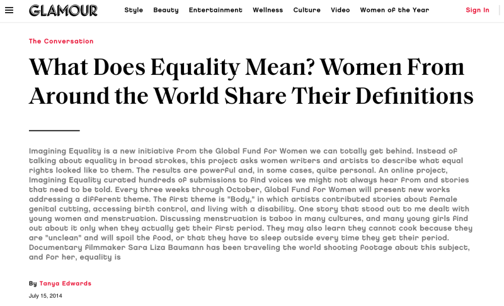Click the name Sara Liza Baumann in the text
Viewport: 504px width, 306px height.
pyautogui.click(x=166, y=247)
